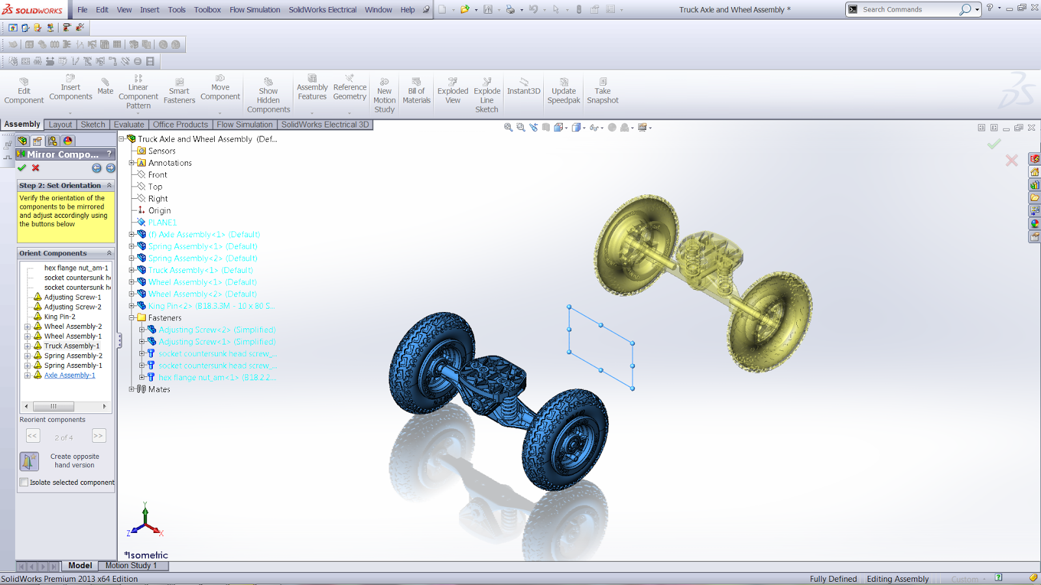The height and width of the screenshot is (585, 1041).
Task: Cancel mirror with red X in PropertyManager
Action: point(36,168)
